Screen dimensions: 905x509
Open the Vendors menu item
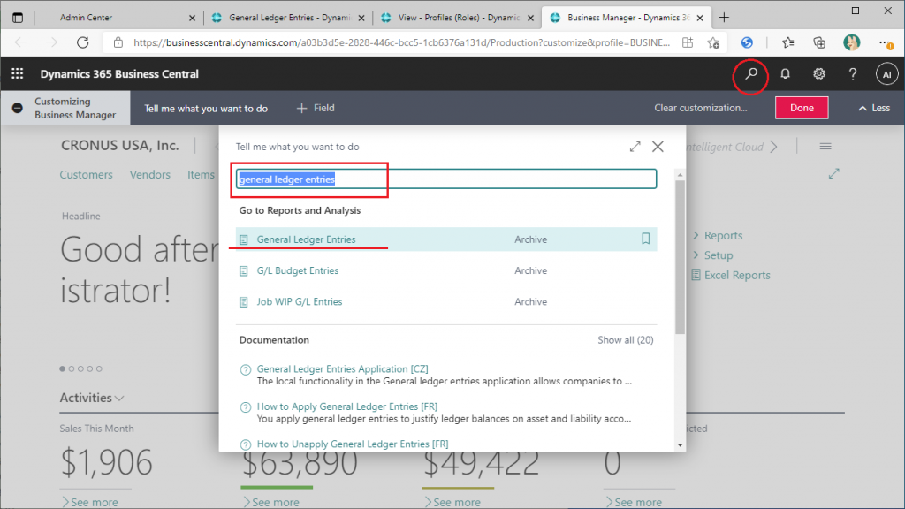coord(150,174)
